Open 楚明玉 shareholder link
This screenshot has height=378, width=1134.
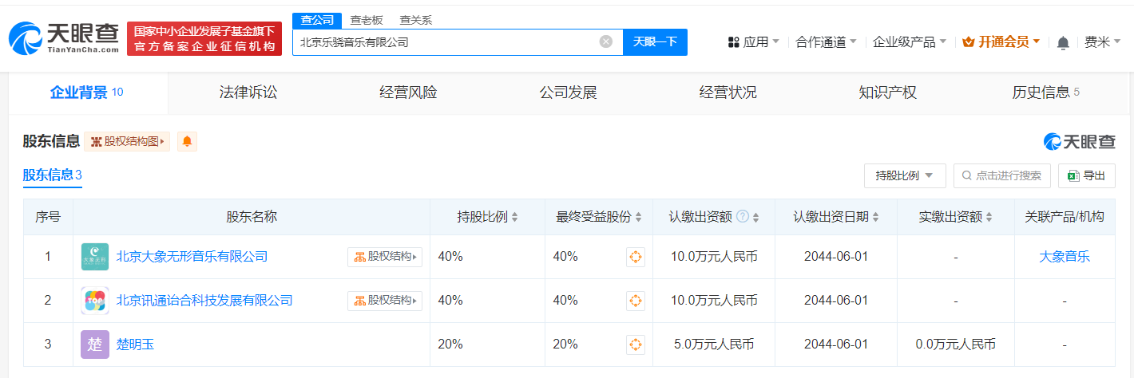point(136,345)
